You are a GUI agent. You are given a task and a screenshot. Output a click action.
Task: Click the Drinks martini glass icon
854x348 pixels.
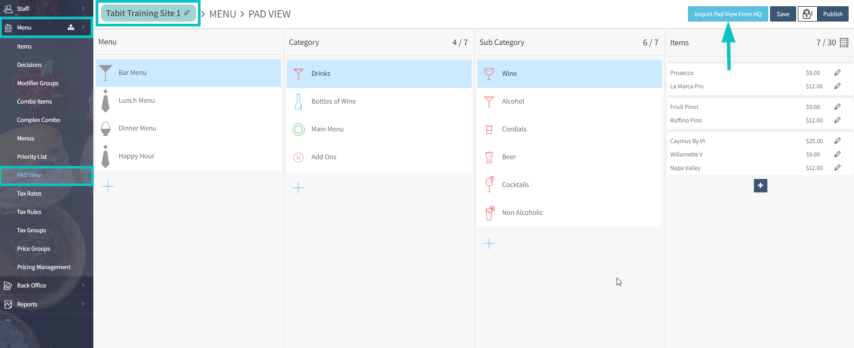(x=298, y=74)
